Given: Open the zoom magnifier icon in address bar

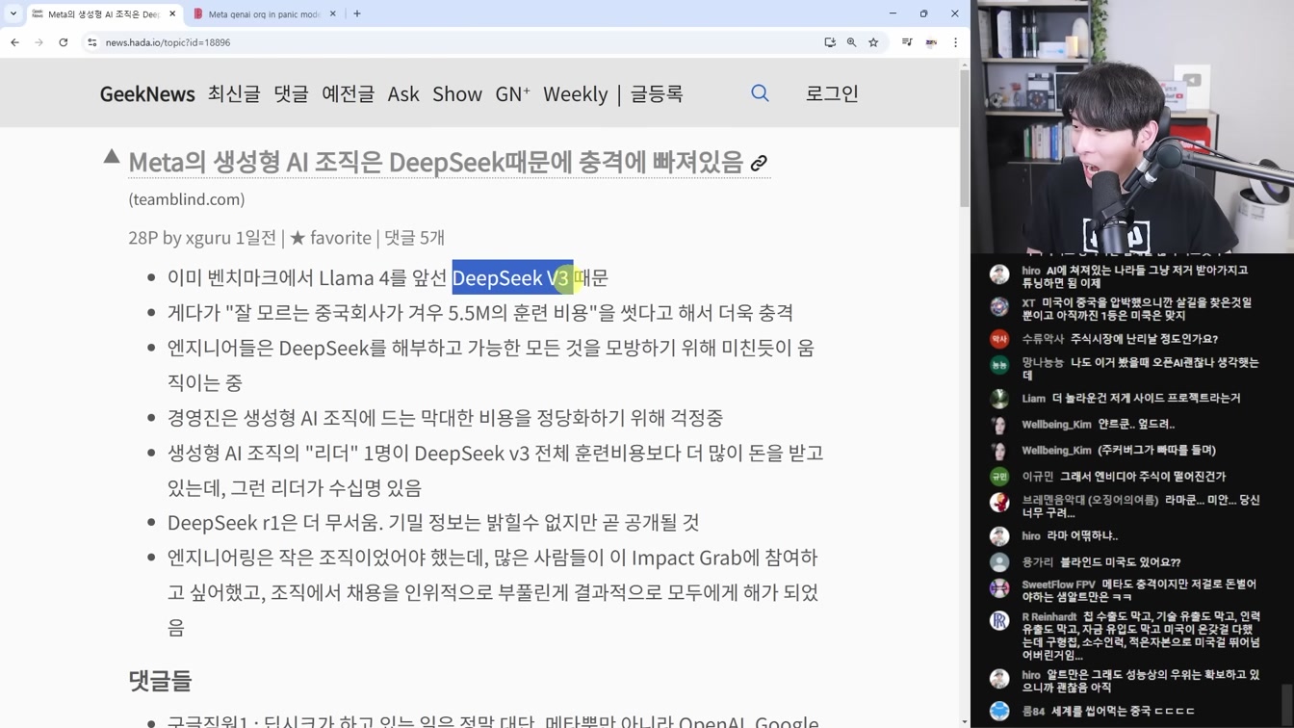Looking at the screenshot, I should (x=851, y=42).
